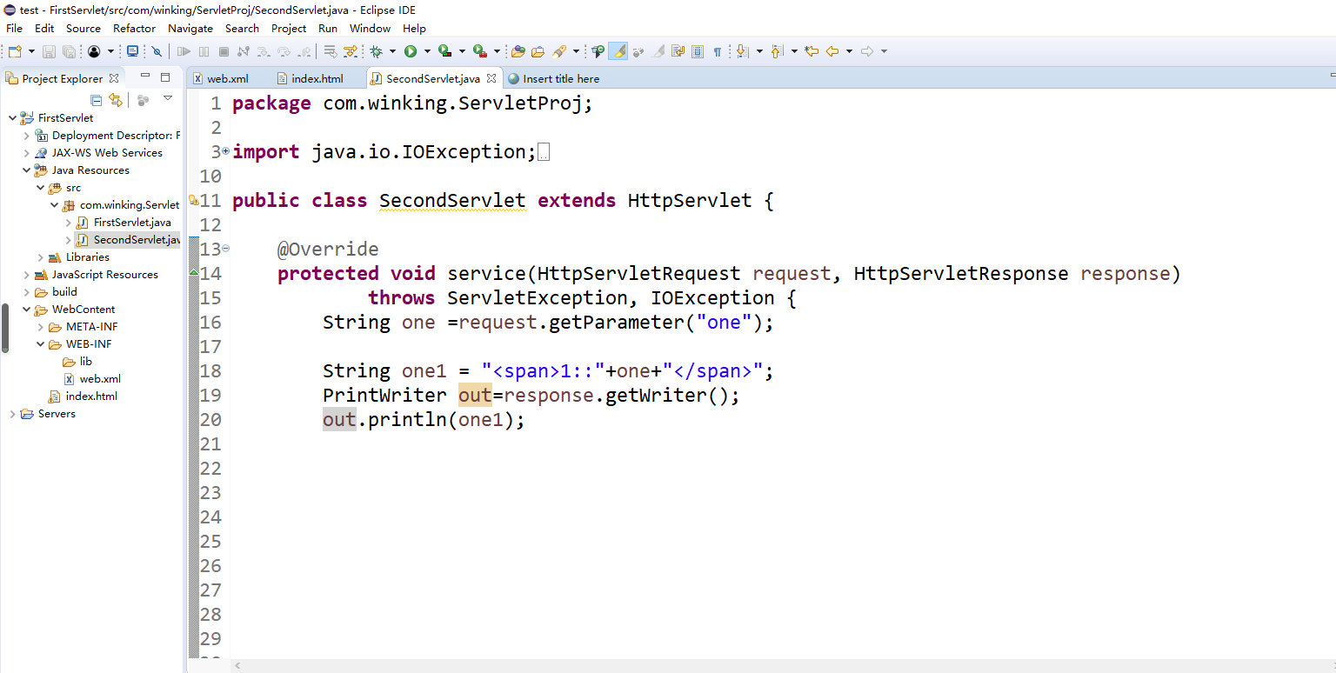This screenshot has height=673, width=1336.
Task: Toggle Show Whitespace Characters pilcrow button
Action: pos(718,51)
